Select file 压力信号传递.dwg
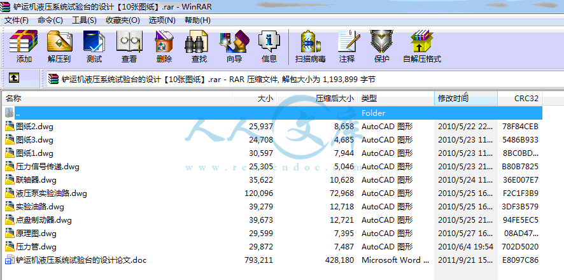This screenshot has height=280, width=564. (48, 167)
